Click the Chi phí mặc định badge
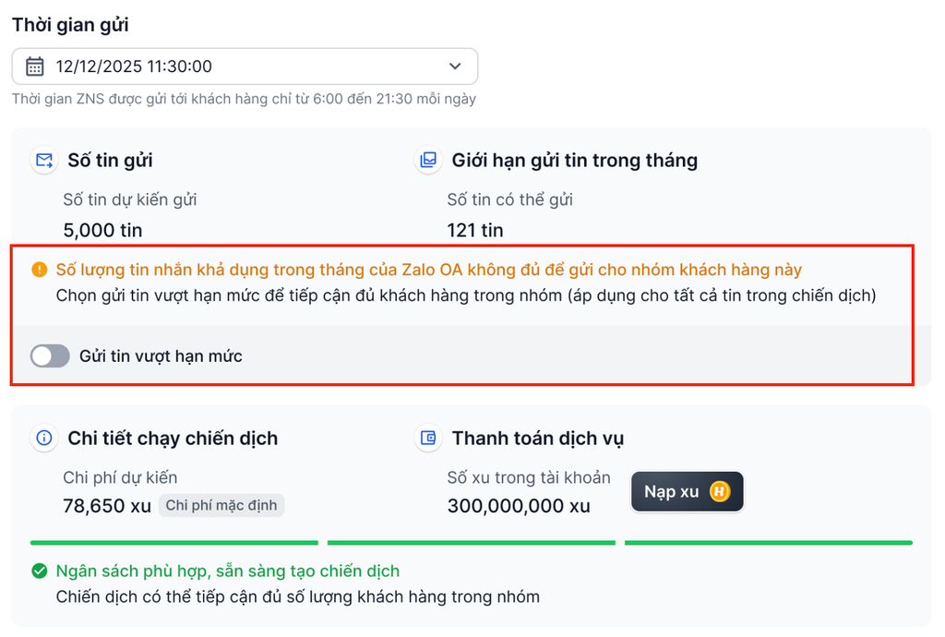 pyautogui.click(x=221, y=506)
